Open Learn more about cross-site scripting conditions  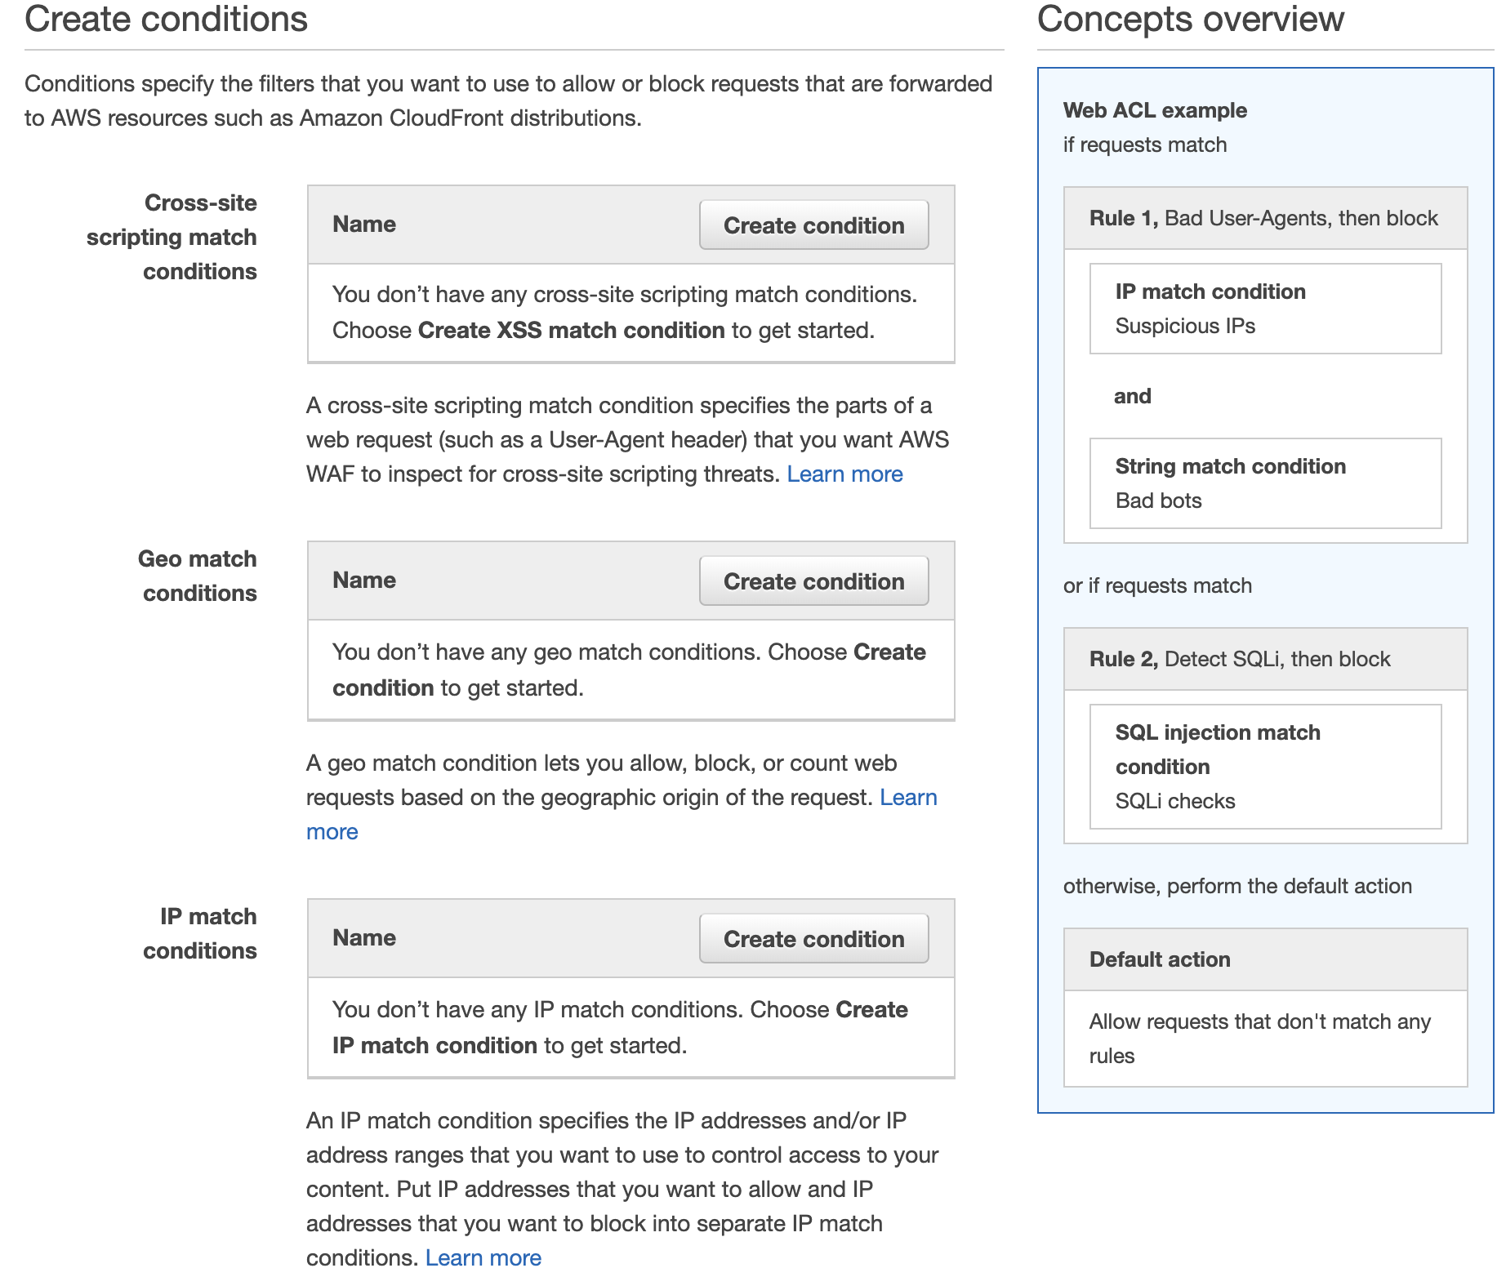click(x=845, y=474)
